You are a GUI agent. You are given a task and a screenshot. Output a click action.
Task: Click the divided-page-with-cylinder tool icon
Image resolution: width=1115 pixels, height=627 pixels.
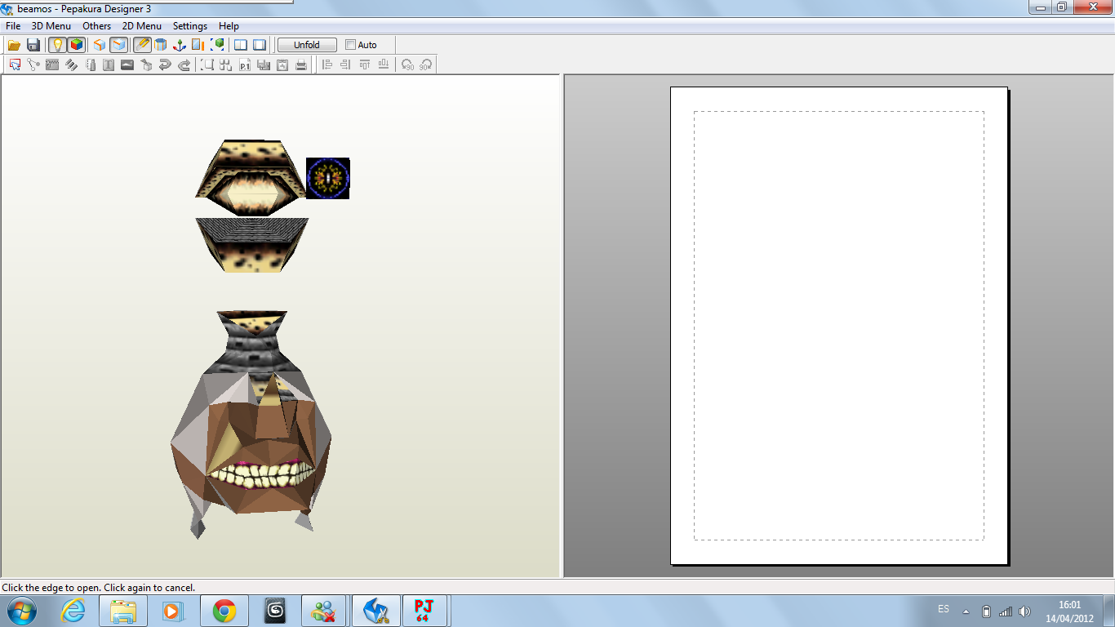pyautogui.click(x=90, y=64)
